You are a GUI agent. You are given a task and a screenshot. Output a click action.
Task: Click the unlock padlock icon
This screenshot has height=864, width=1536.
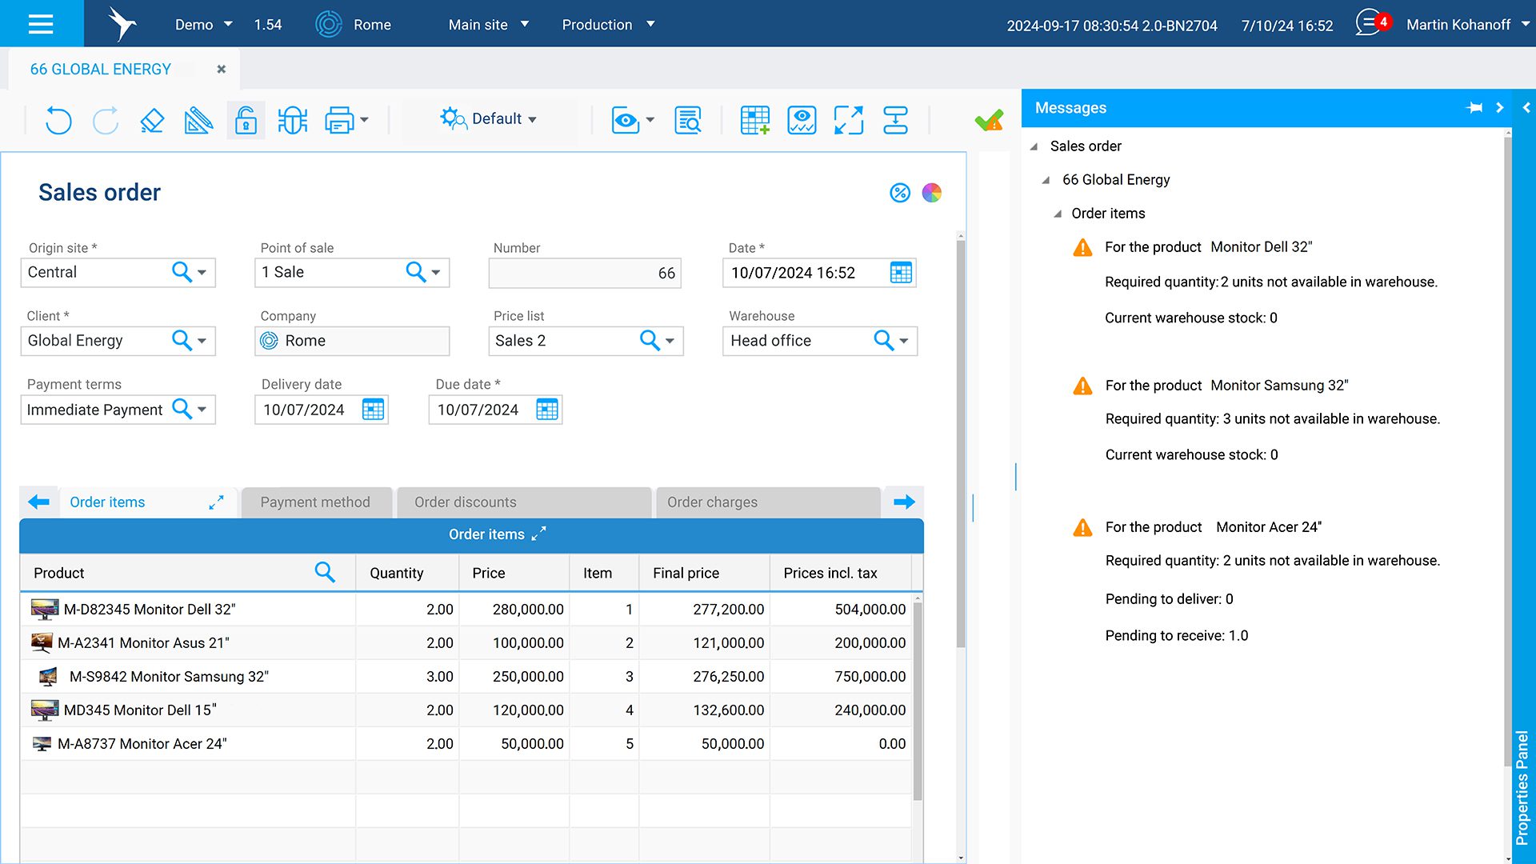(246, 120)
